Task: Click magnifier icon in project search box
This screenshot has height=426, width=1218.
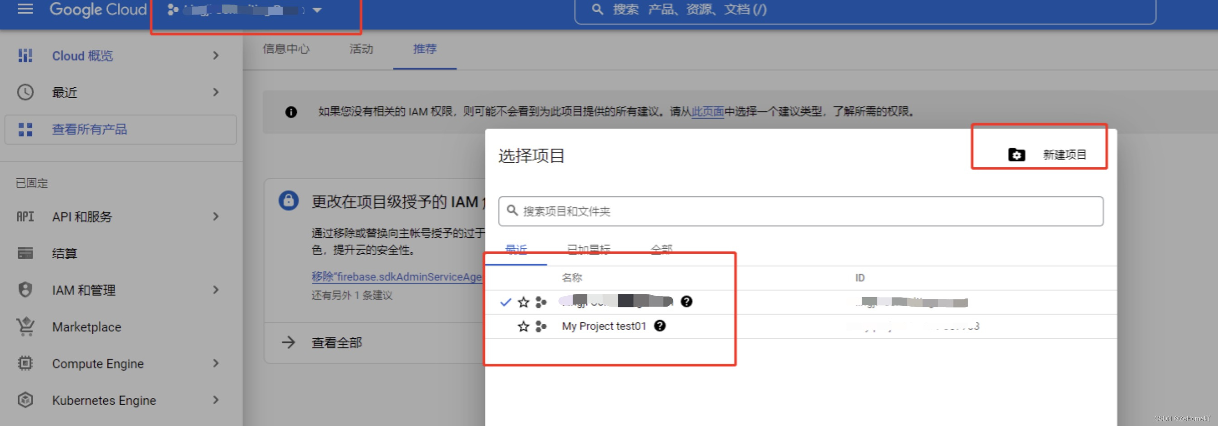Action: click(x=512, y=210)
